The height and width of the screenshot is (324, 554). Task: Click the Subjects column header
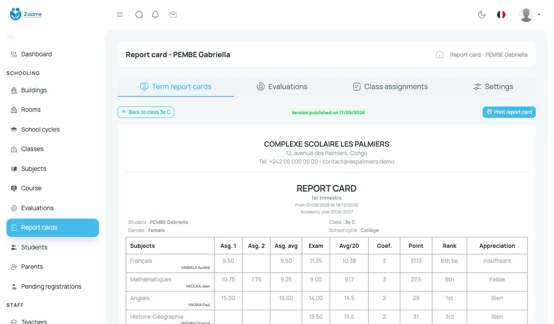coord(170,246)
